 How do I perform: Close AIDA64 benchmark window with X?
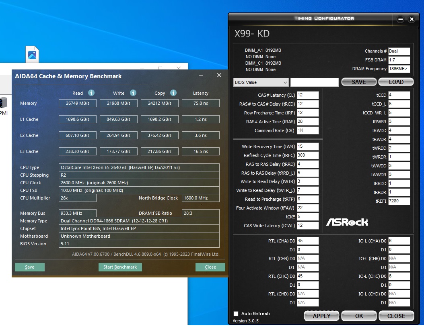(x=219, y=75)
